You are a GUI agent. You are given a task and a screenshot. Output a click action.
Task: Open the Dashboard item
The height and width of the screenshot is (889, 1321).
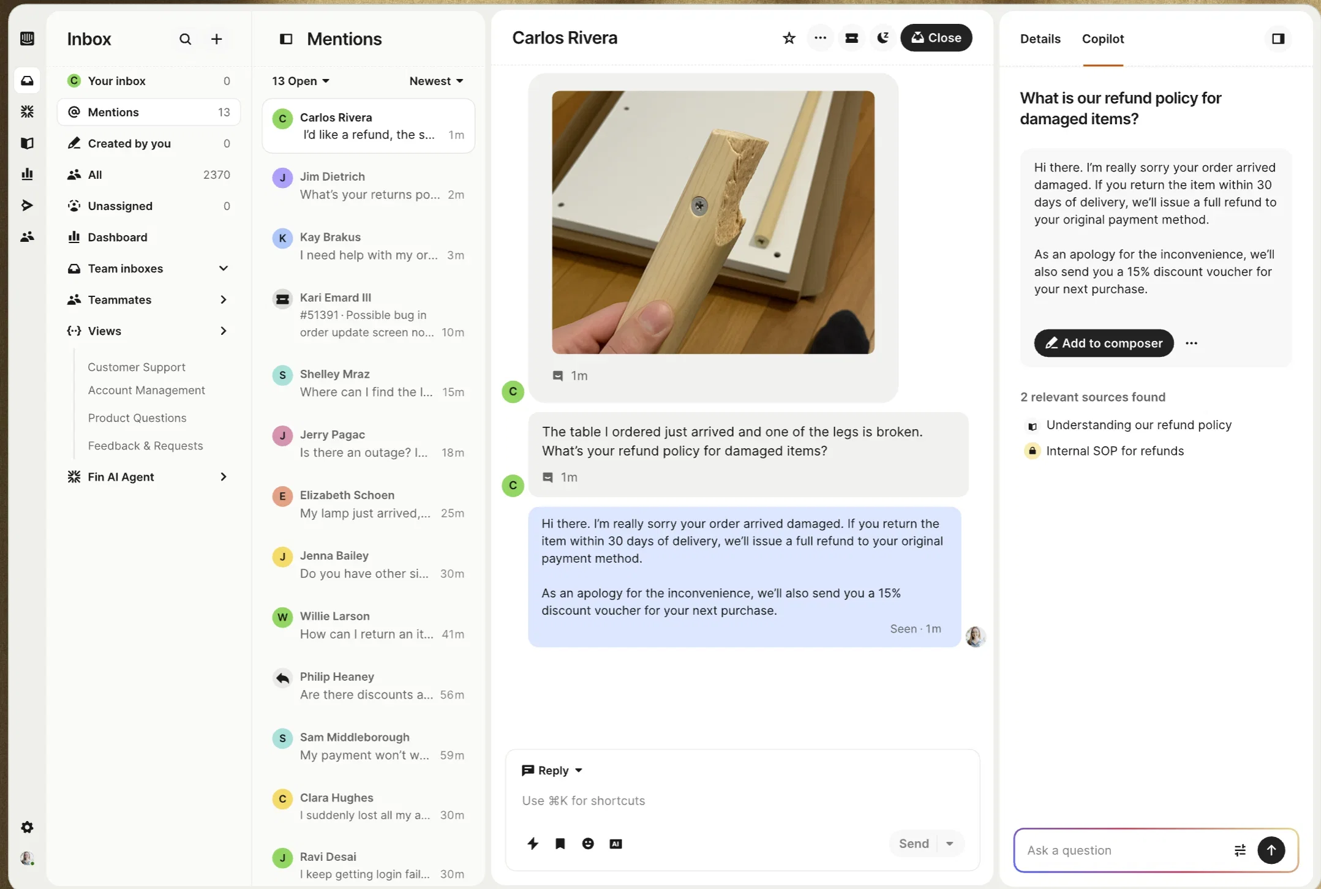click(149, 237)
